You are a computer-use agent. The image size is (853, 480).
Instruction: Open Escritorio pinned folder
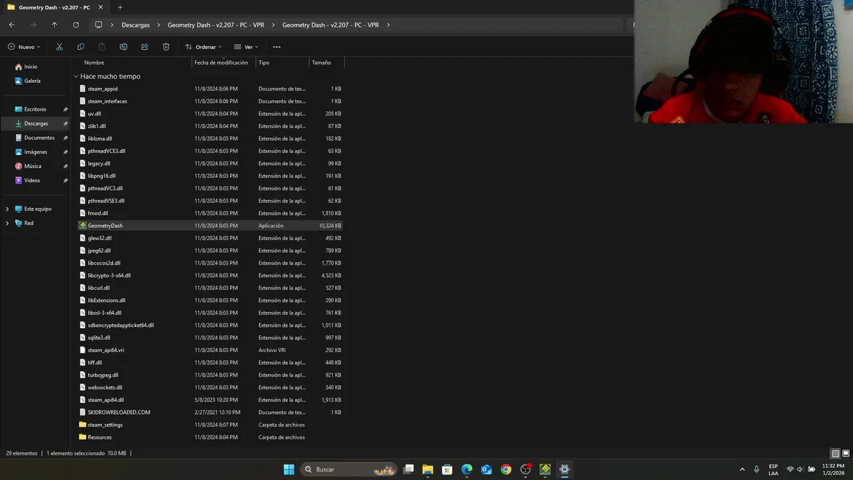click(x=35, y=109)
